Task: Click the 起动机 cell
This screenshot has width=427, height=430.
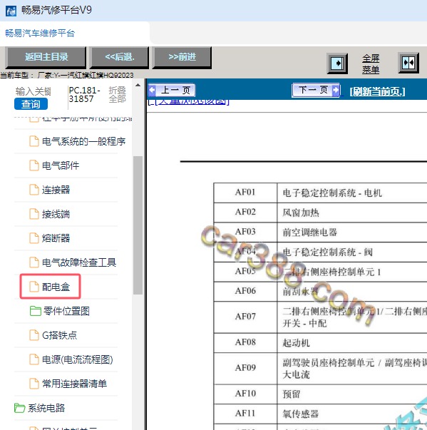Action: (x=352, y=343)
